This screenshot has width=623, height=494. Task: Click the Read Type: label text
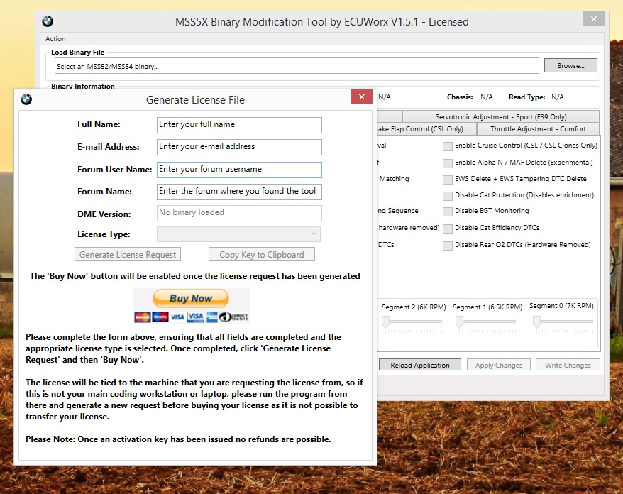pyautogui.click(x=526, y=97)
